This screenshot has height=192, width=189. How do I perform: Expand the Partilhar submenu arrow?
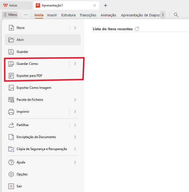(x=75, y=125)
